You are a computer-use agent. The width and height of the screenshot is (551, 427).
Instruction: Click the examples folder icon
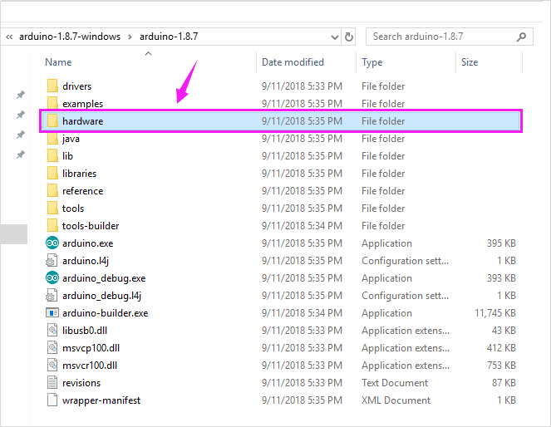pos(52,103)
